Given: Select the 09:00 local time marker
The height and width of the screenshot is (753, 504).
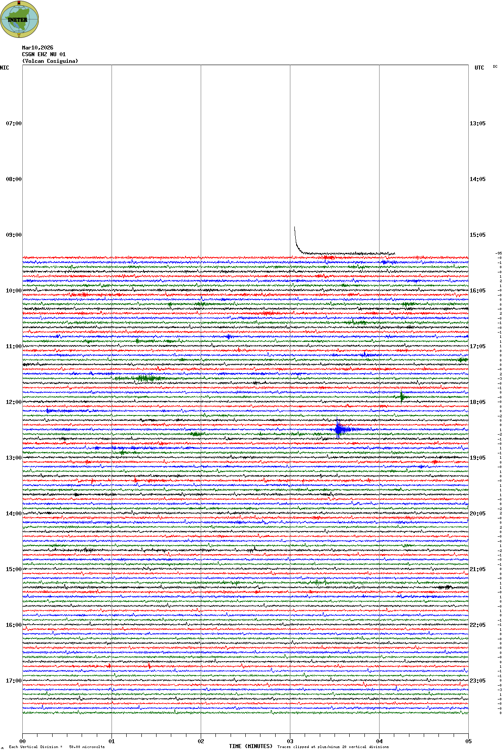Looking at the screenshot, I should coord(13,235).
